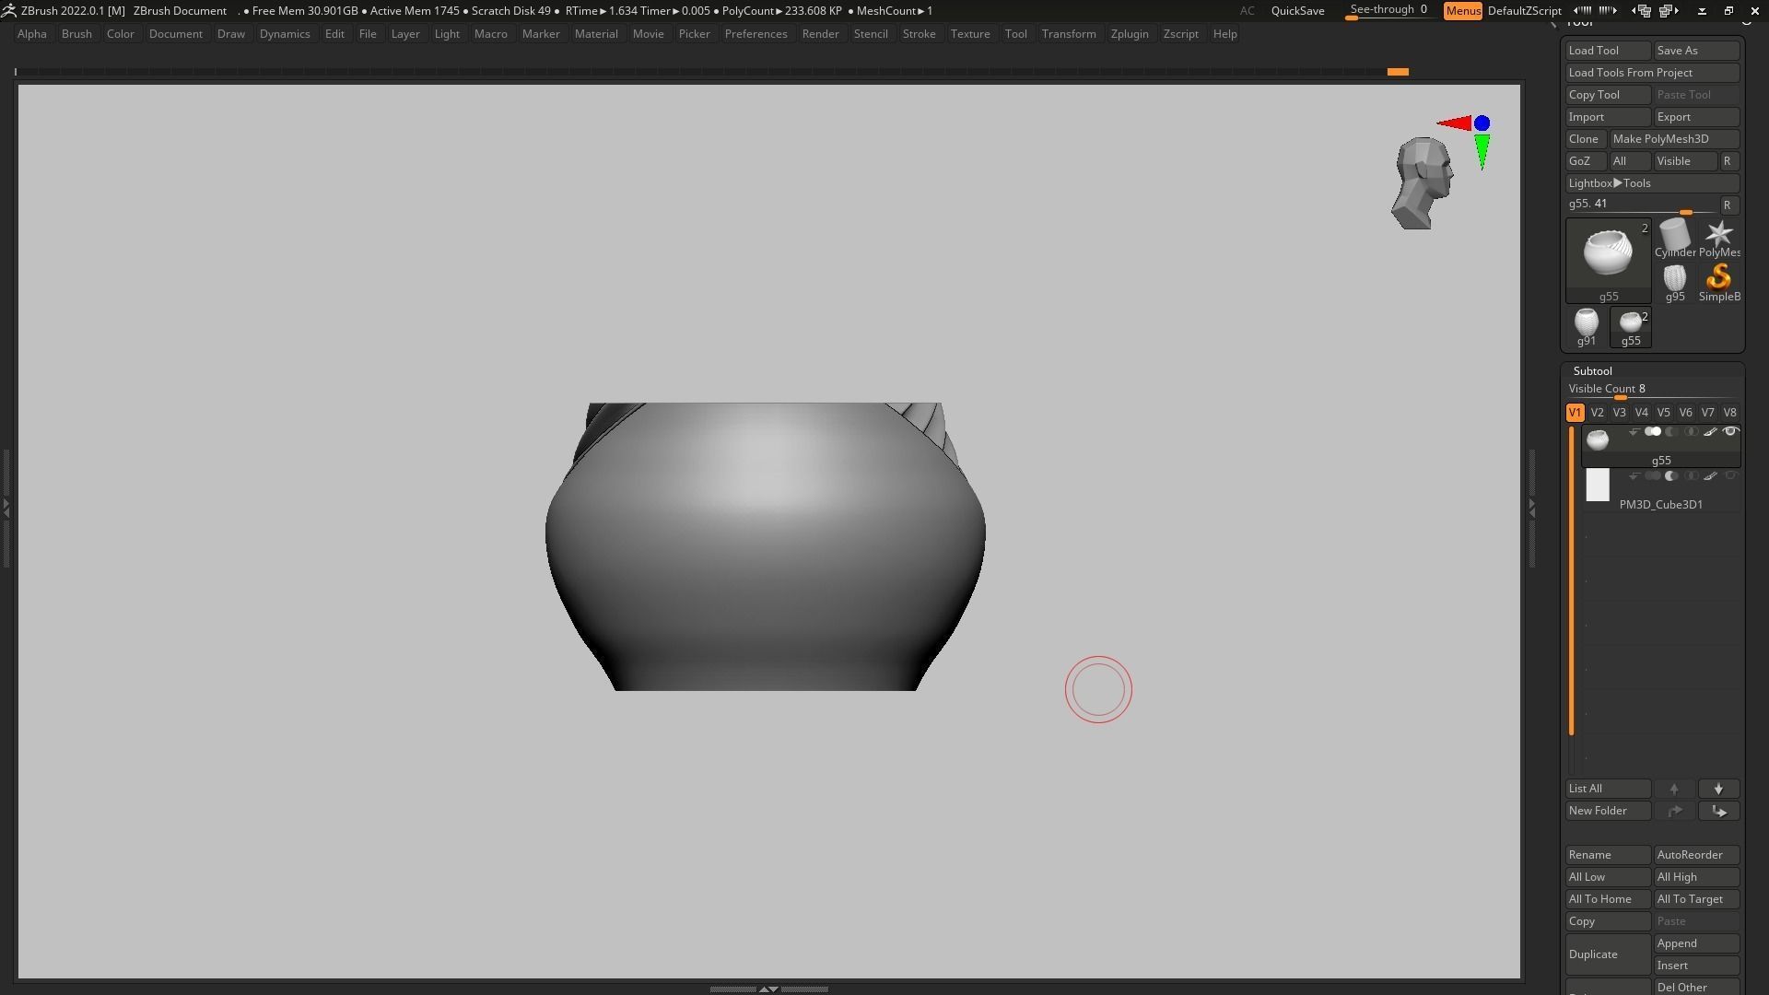Choose the SimpleBrush tool icon
This screenshot has height=995, width=1769.
(x=1718, y=279)
